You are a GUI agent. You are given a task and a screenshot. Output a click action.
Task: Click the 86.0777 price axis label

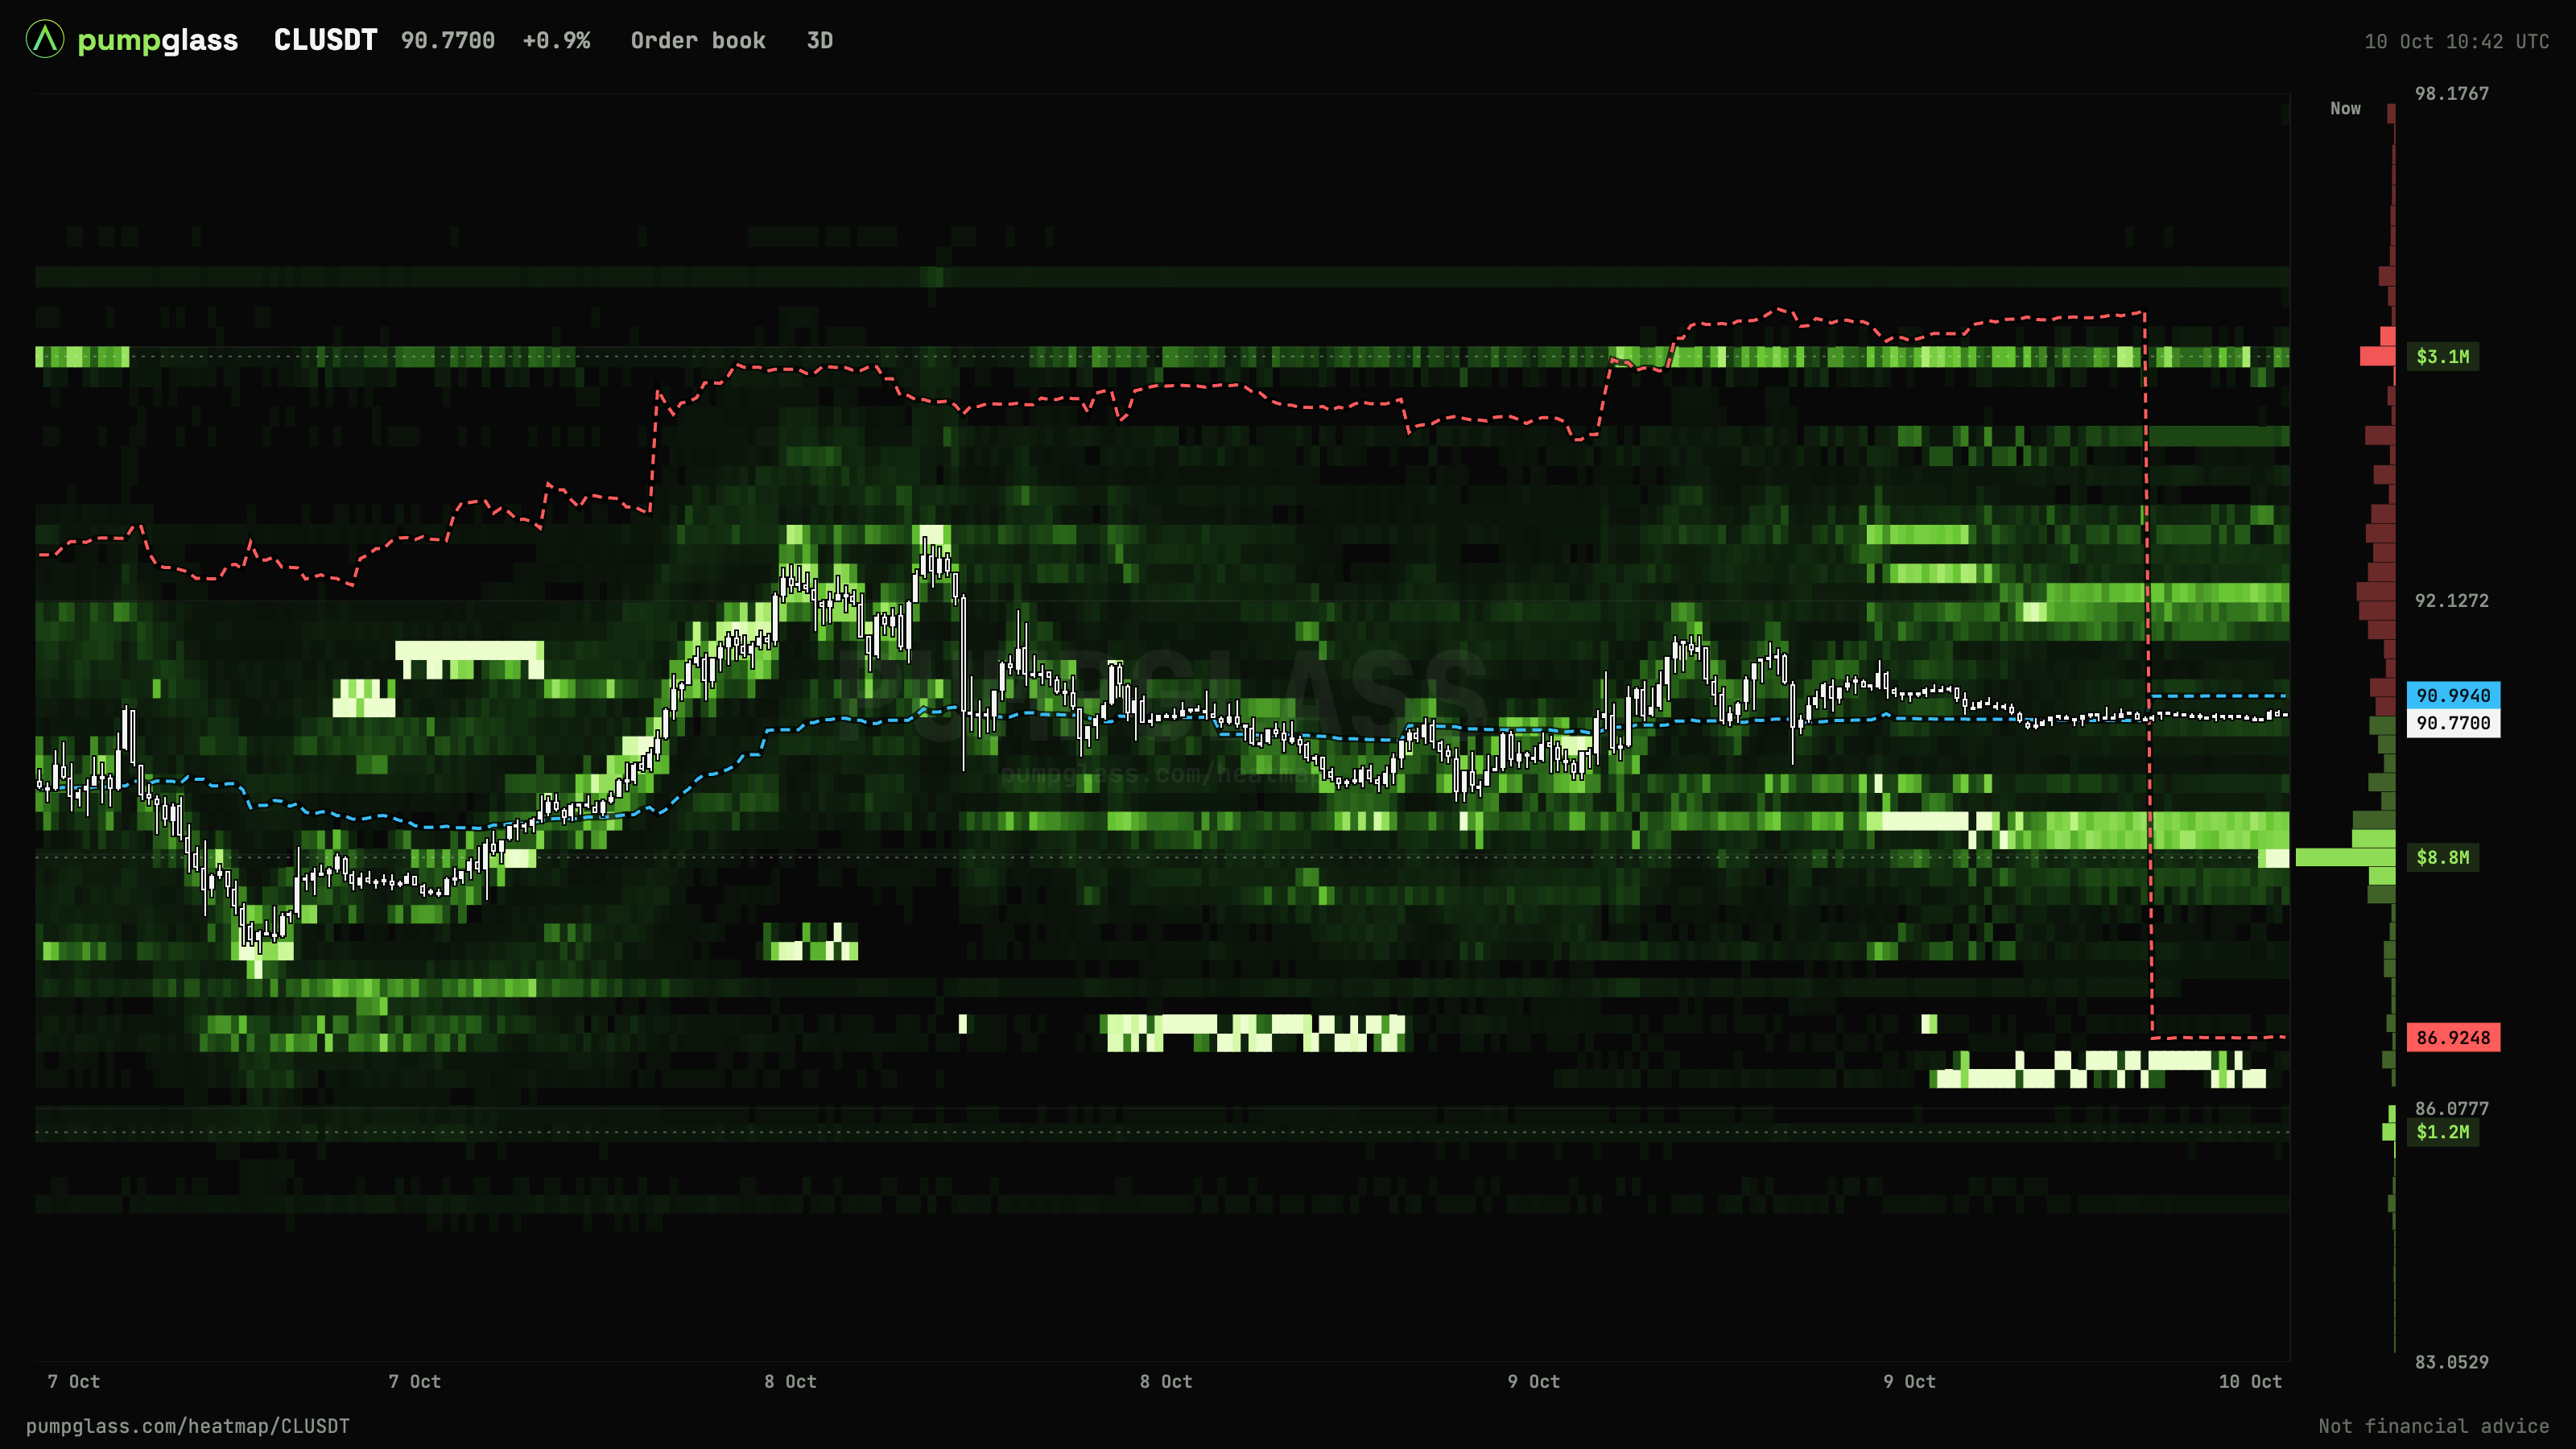2452,1108
